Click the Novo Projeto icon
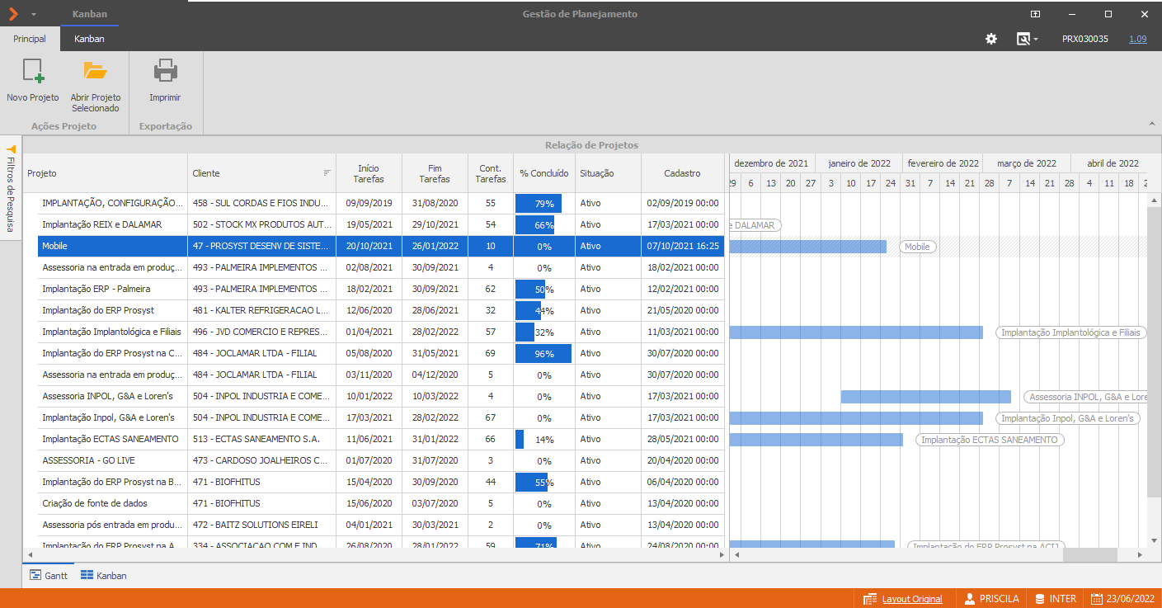Image resolution: width=1162 pixels, height=608 pixels. [x=33, y=71]
